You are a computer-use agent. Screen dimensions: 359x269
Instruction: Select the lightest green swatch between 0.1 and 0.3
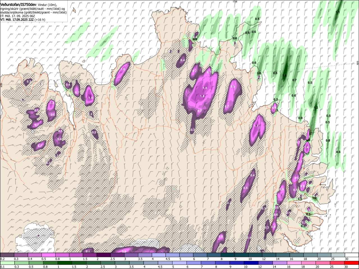(8, 263)
